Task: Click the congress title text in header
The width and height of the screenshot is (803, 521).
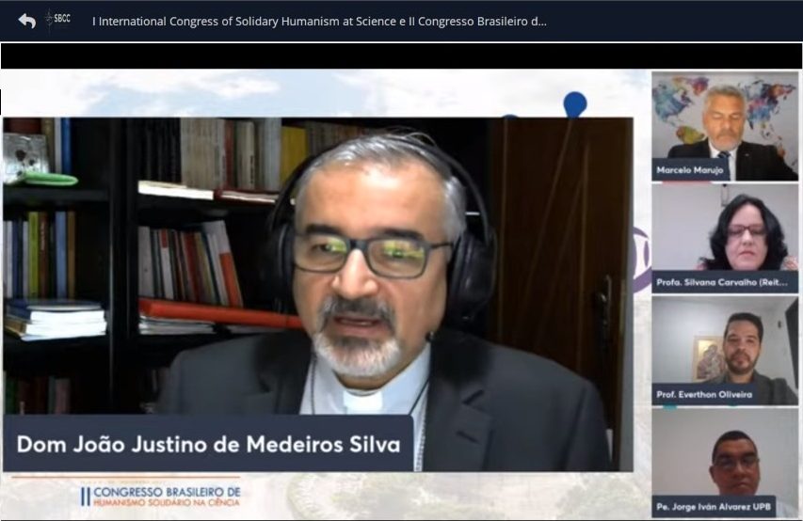Action: [x=319, y=22]
